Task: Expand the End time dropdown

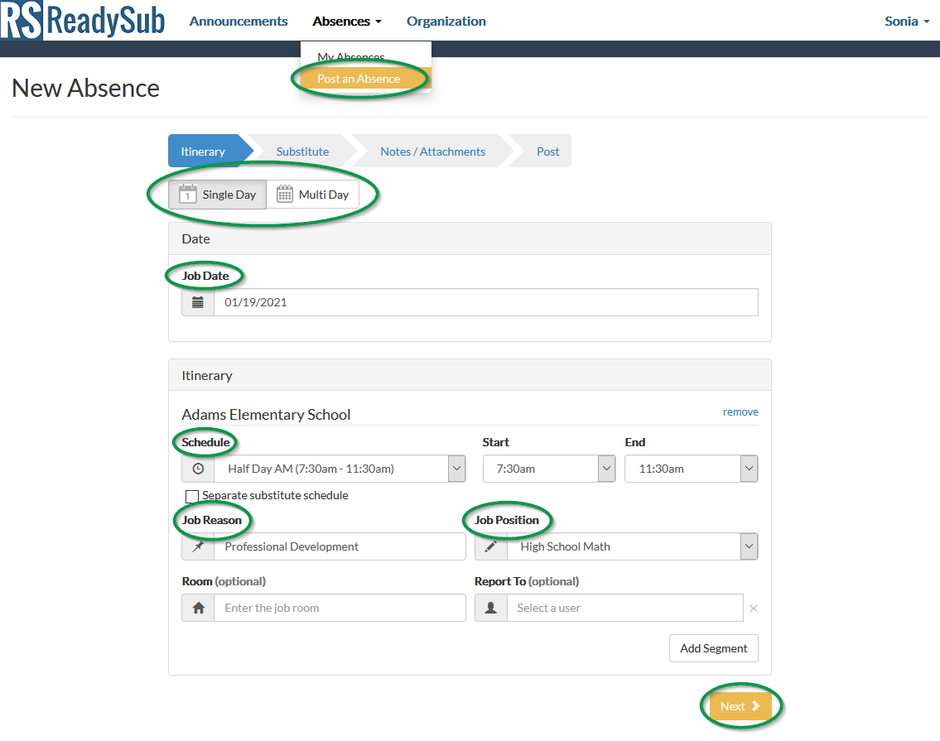Action: pos(748,469)
